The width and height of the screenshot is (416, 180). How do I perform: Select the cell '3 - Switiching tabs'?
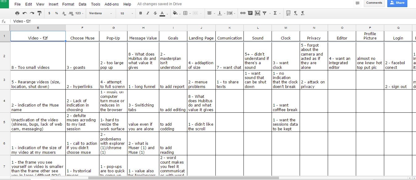(x=143, y=101)
